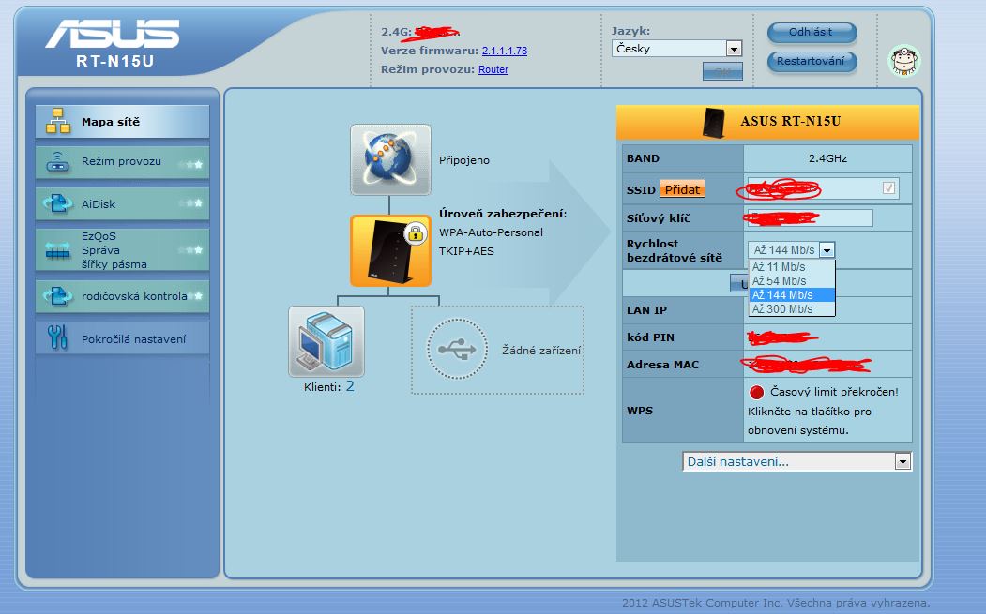Viewport: 986px width, 614px height.
Task: Collapse the wireless speed dropdown arrow
Action: click(827, 250)
